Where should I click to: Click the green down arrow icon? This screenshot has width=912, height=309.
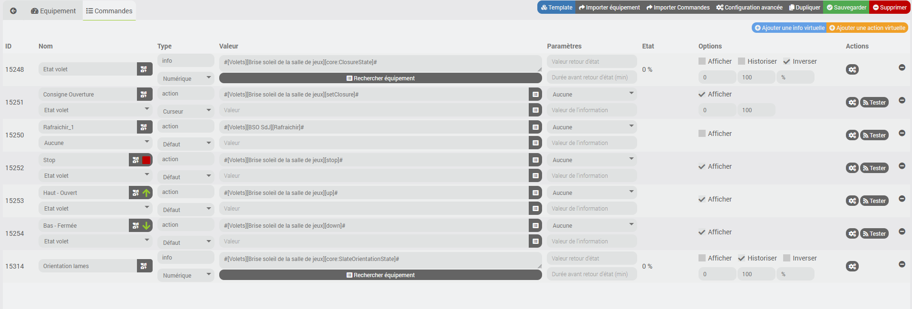146,226
